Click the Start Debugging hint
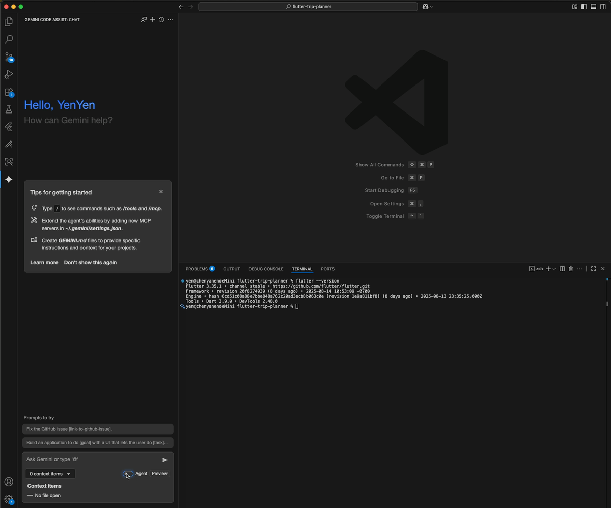Viewport: 611px width, 508px height. click(x=392, y=190)
